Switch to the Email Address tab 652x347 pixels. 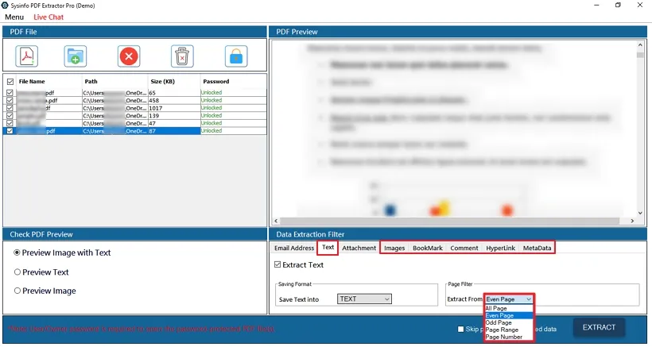point(294,248)
